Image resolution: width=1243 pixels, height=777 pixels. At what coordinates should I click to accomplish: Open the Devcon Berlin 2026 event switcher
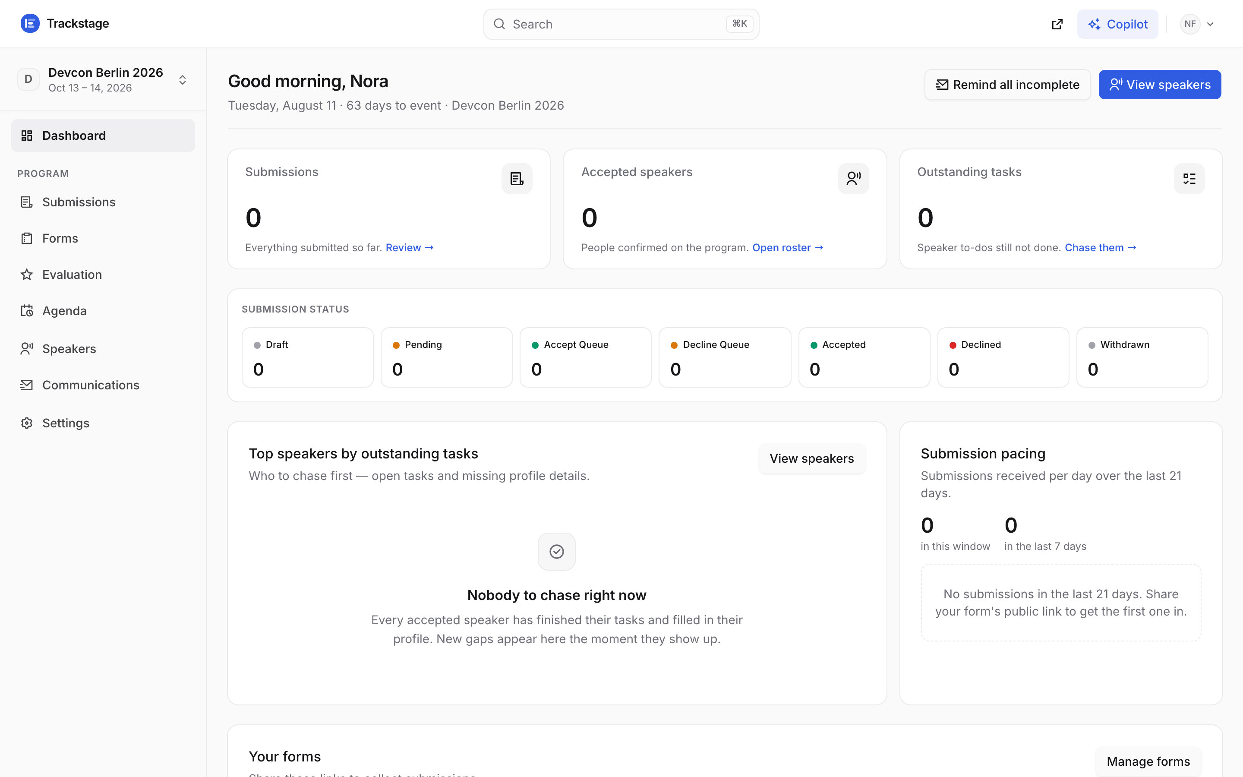103,80
